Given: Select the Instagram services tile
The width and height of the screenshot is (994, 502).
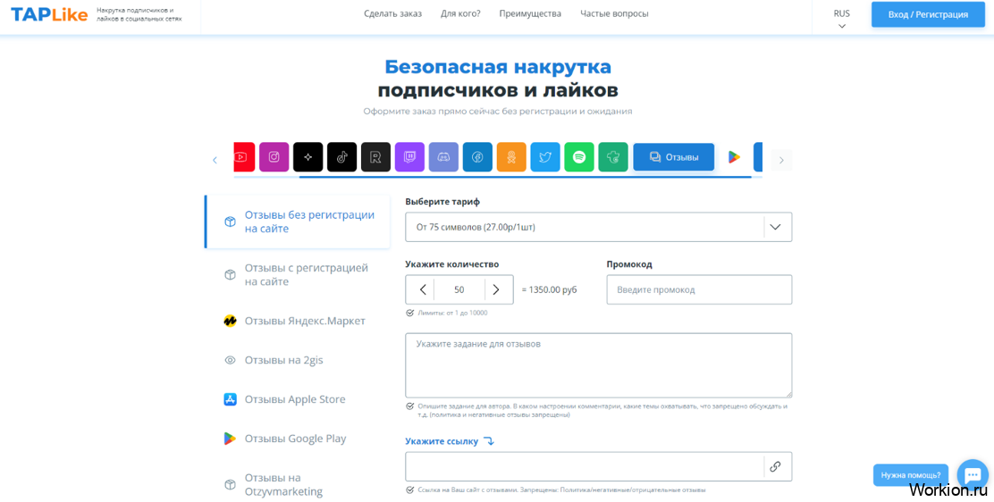Looking at the screenshot, I should 274,157.
